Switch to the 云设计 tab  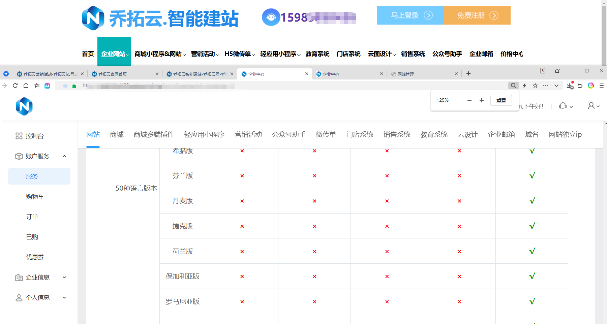tap(467, 134)
